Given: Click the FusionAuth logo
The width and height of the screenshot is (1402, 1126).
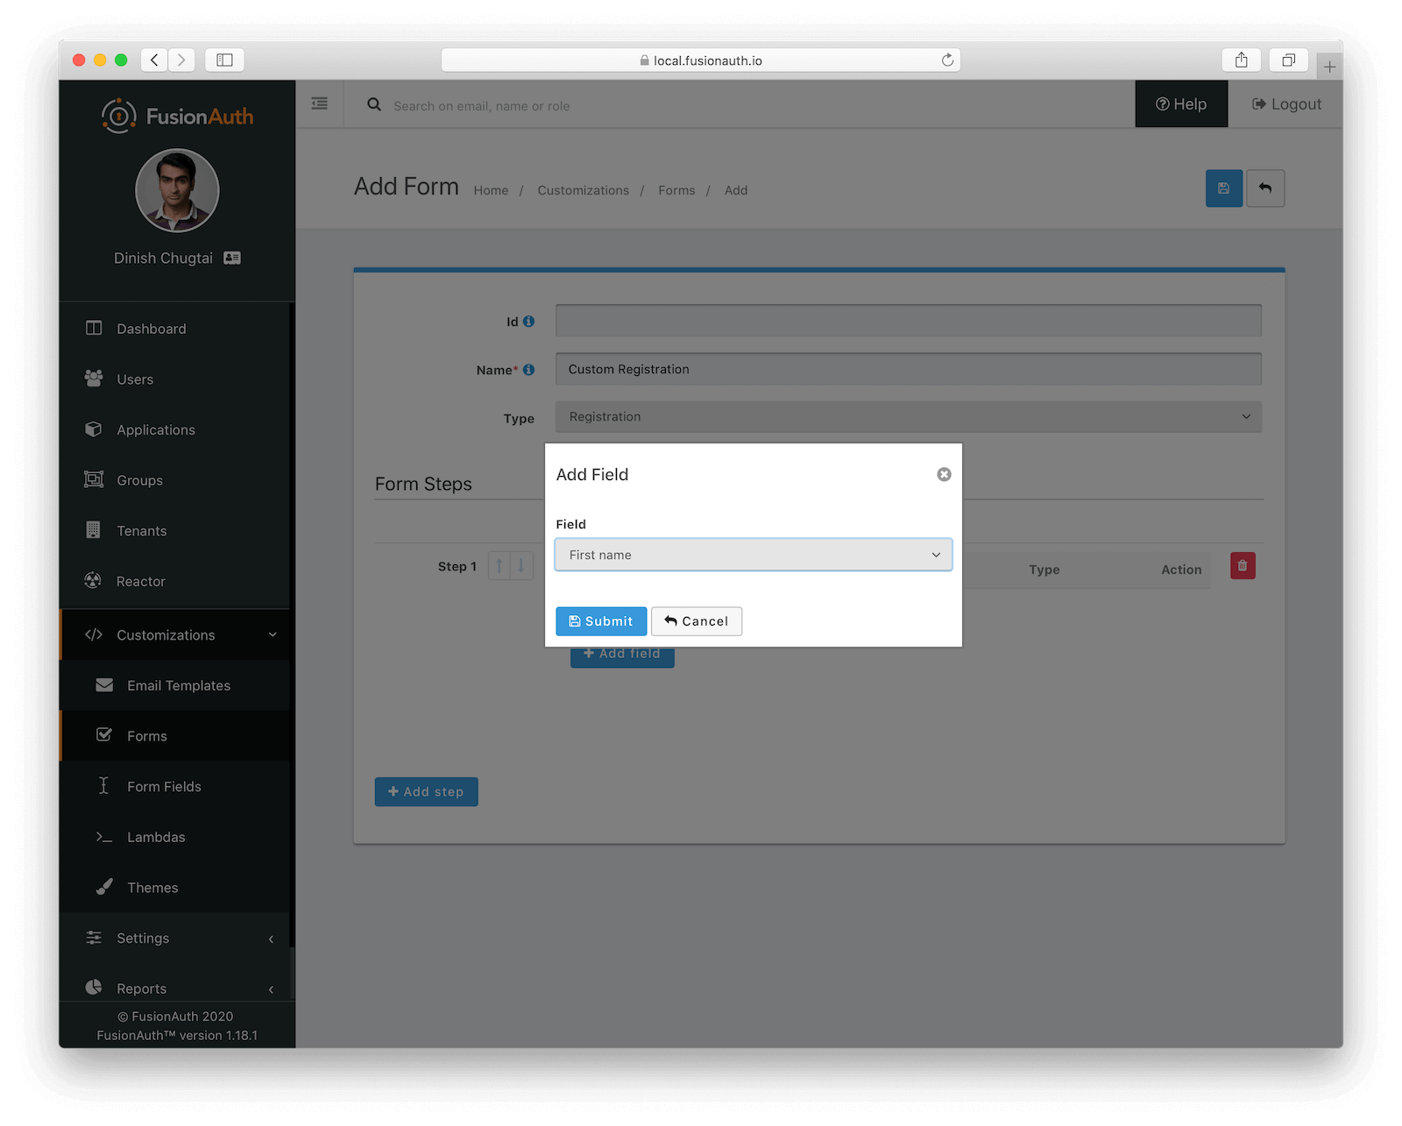Looking at the screenshot, I should (177, 116).
